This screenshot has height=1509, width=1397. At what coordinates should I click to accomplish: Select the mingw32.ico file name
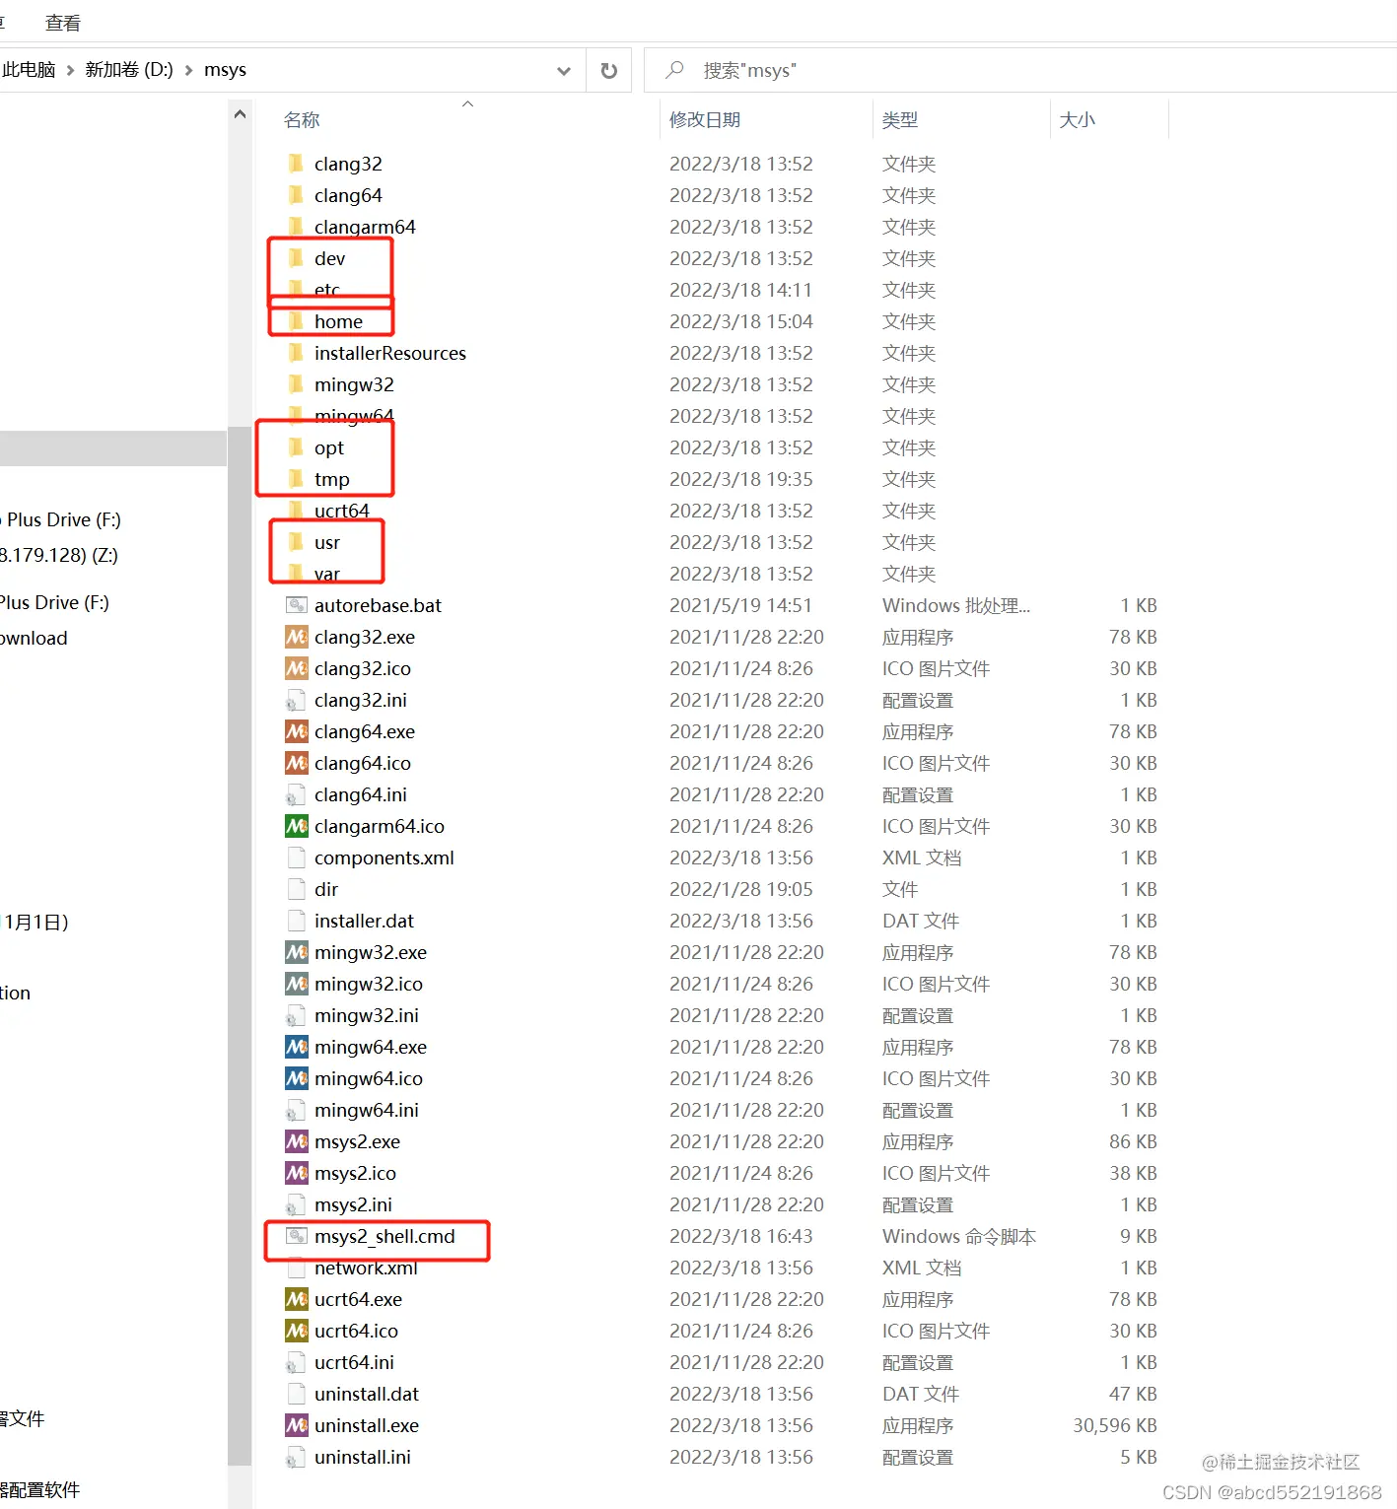[369, 984]
